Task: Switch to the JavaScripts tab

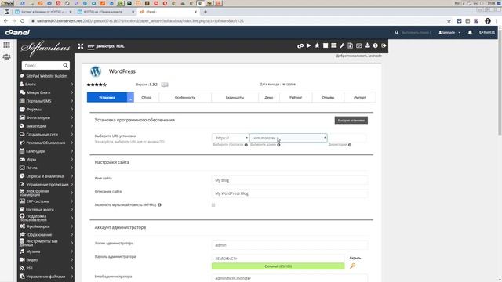Action: (x=105, y=46)
